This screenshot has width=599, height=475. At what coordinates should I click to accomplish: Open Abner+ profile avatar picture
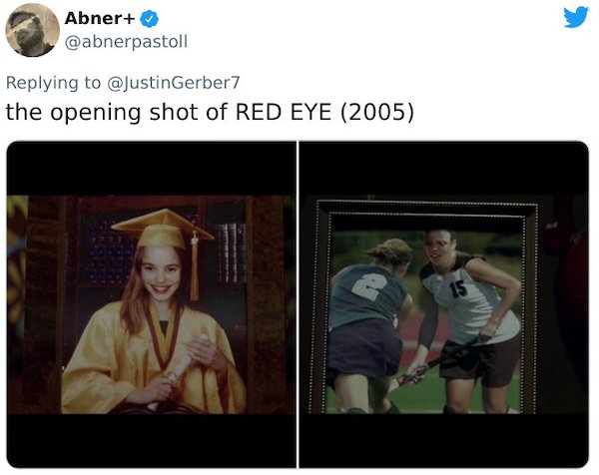click(33, 30)
